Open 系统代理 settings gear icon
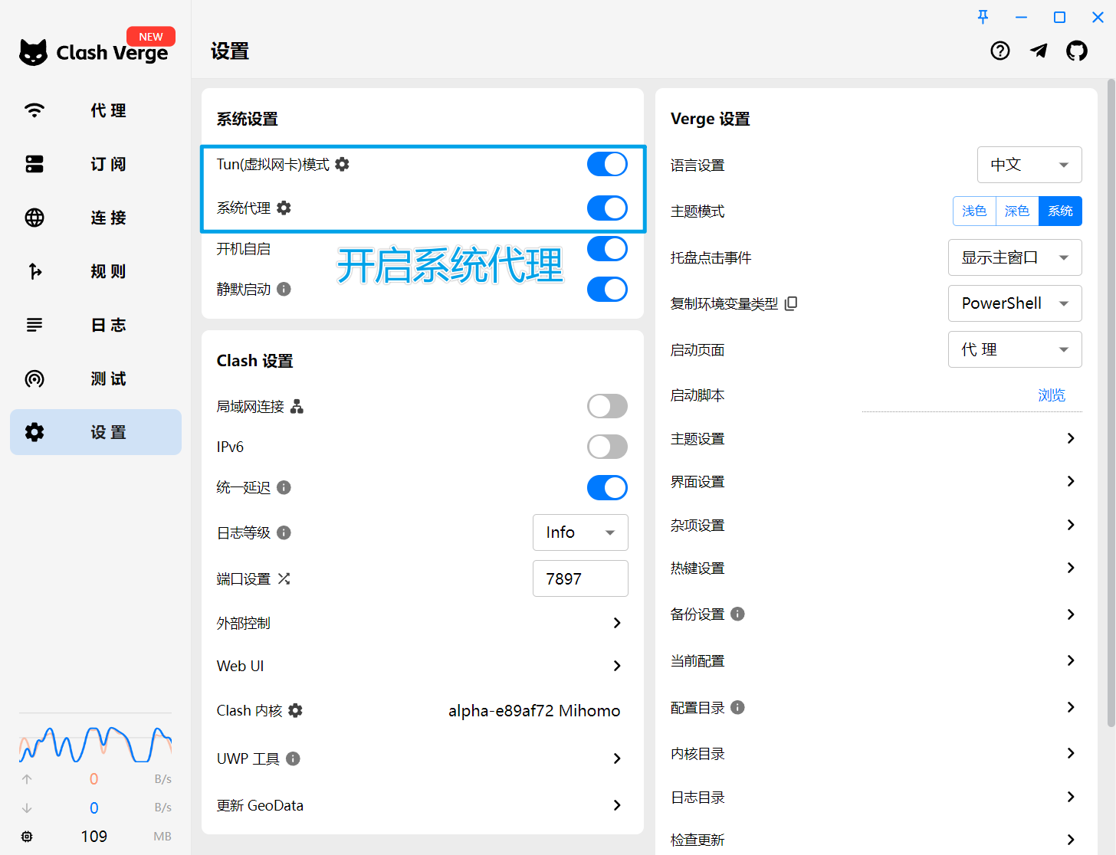Screen dimensions: 1116x855 click(283, 208)
